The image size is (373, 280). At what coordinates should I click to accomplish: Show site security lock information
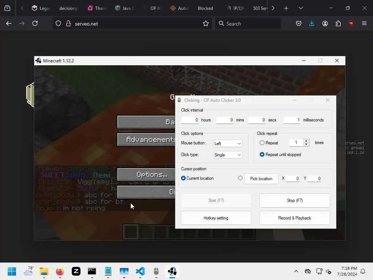click(68, 24)
